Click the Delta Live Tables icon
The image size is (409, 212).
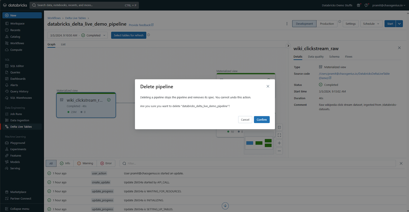pos(7,127)
